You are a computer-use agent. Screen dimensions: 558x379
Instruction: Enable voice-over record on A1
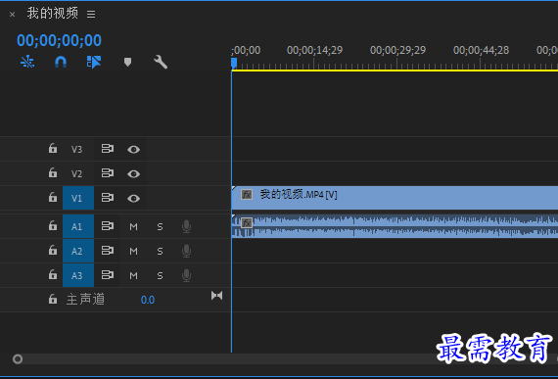[186, 226]
